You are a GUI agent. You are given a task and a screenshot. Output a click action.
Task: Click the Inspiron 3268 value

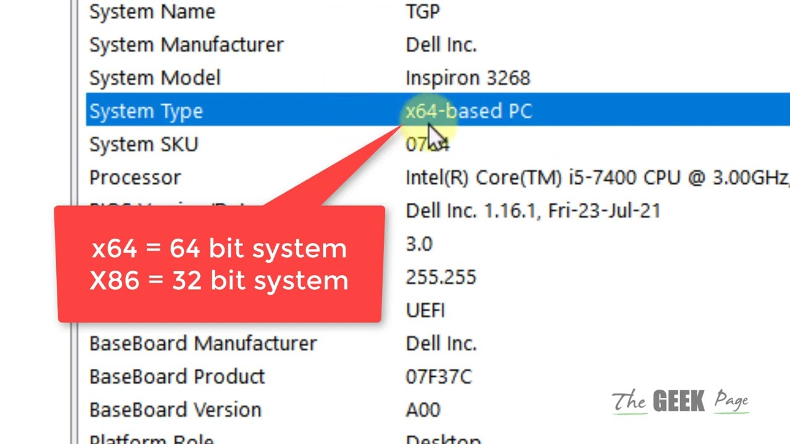click(x=468, y=78)
